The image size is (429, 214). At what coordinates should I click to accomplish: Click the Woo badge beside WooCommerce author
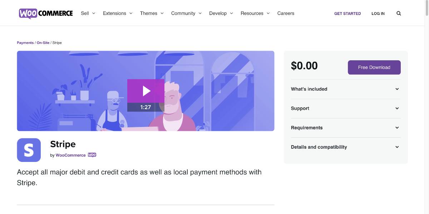coord(92,155)
